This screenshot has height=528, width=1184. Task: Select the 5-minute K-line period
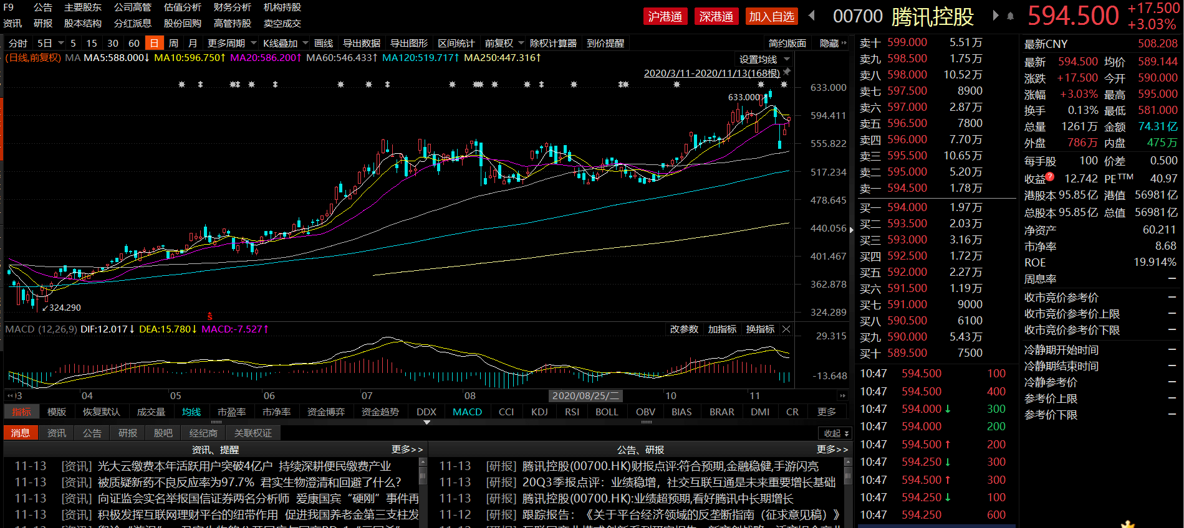[73, 43]
